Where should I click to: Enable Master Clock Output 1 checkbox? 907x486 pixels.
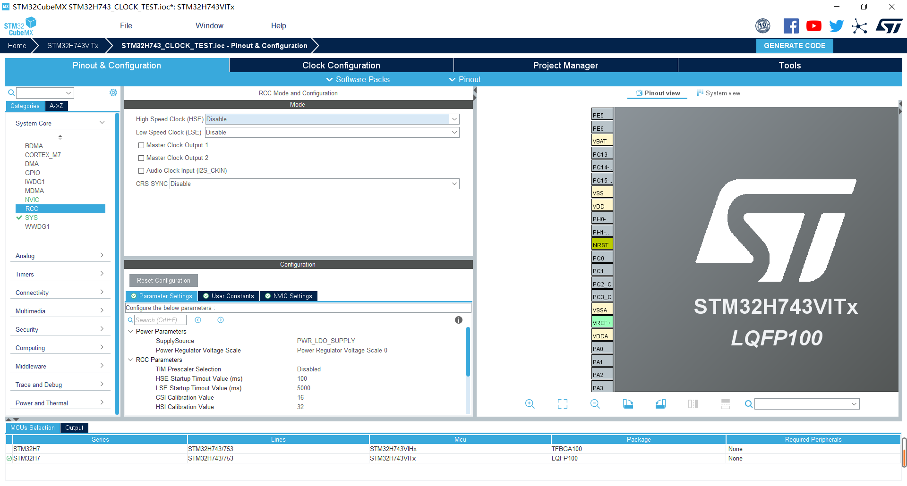(x=141, y=145)
